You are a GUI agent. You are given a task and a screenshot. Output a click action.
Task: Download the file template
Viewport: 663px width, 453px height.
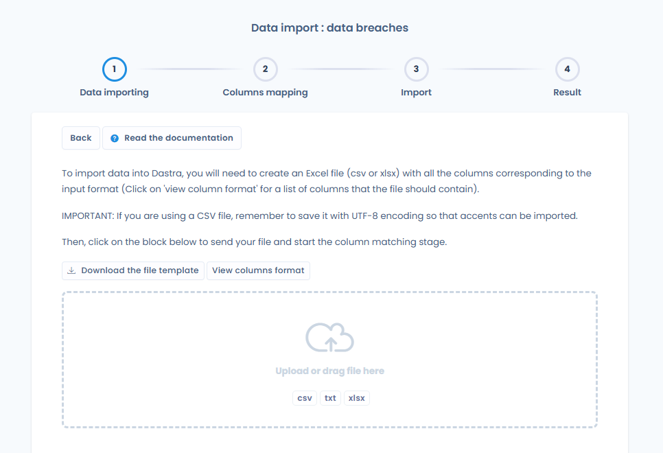pyautogui.click(x=133, y=270)
